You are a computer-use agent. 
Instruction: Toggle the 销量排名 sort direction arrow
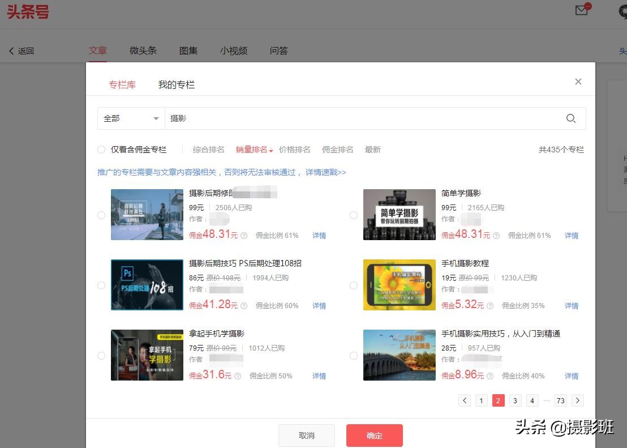pos(270,150)
